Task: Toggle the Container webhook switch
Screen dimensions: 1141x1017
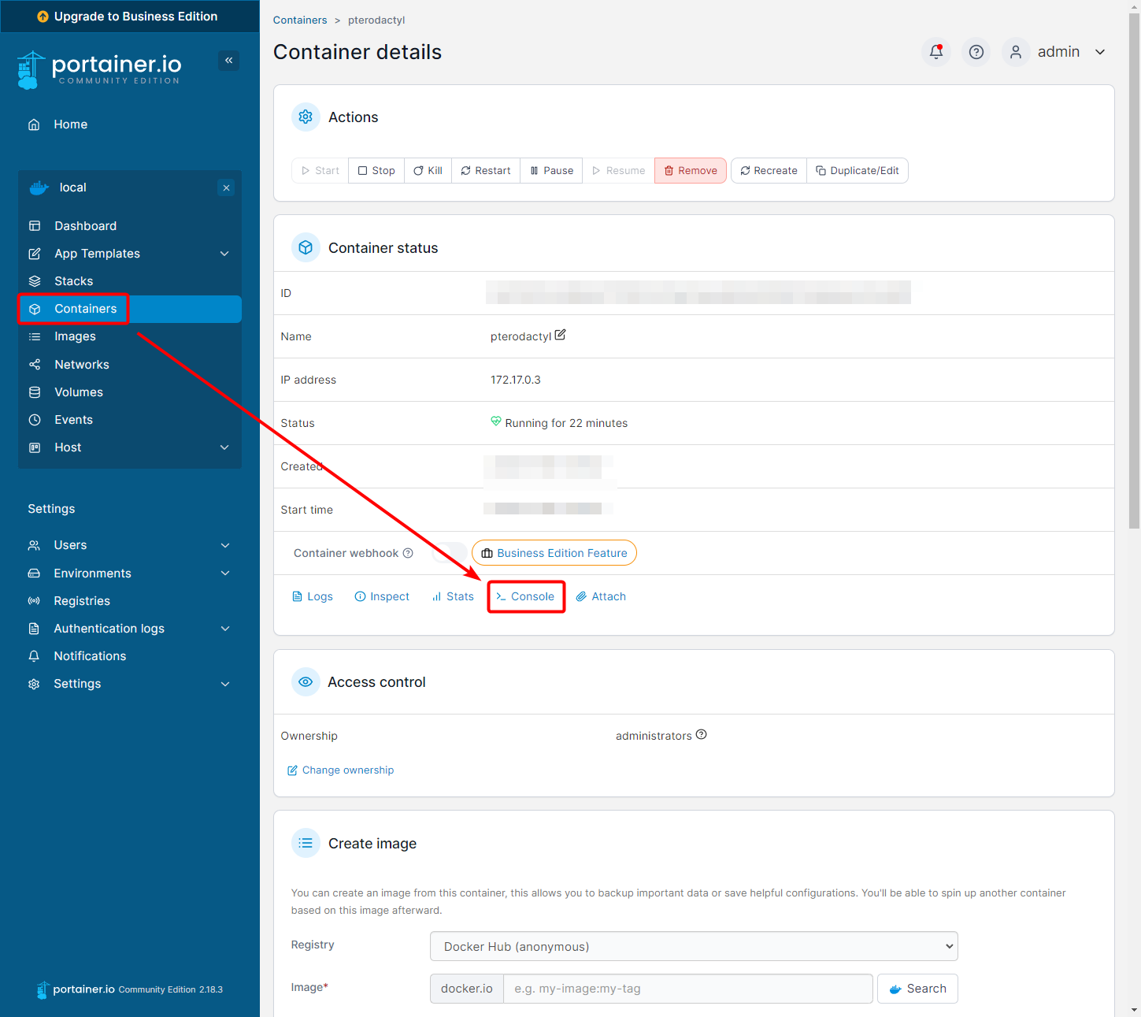Action: pos(450,553)
